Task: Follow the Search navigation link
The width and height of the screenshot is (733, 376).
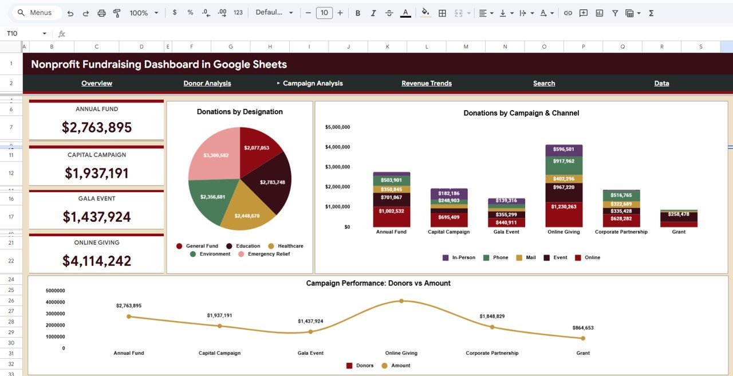Action: point(543,83)
